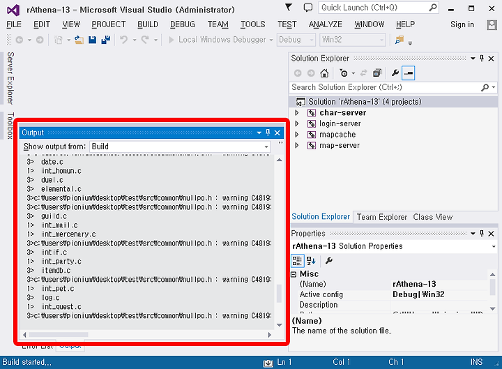Click Sync with Active Document icon
502x369 pixels.
point(363,73)
